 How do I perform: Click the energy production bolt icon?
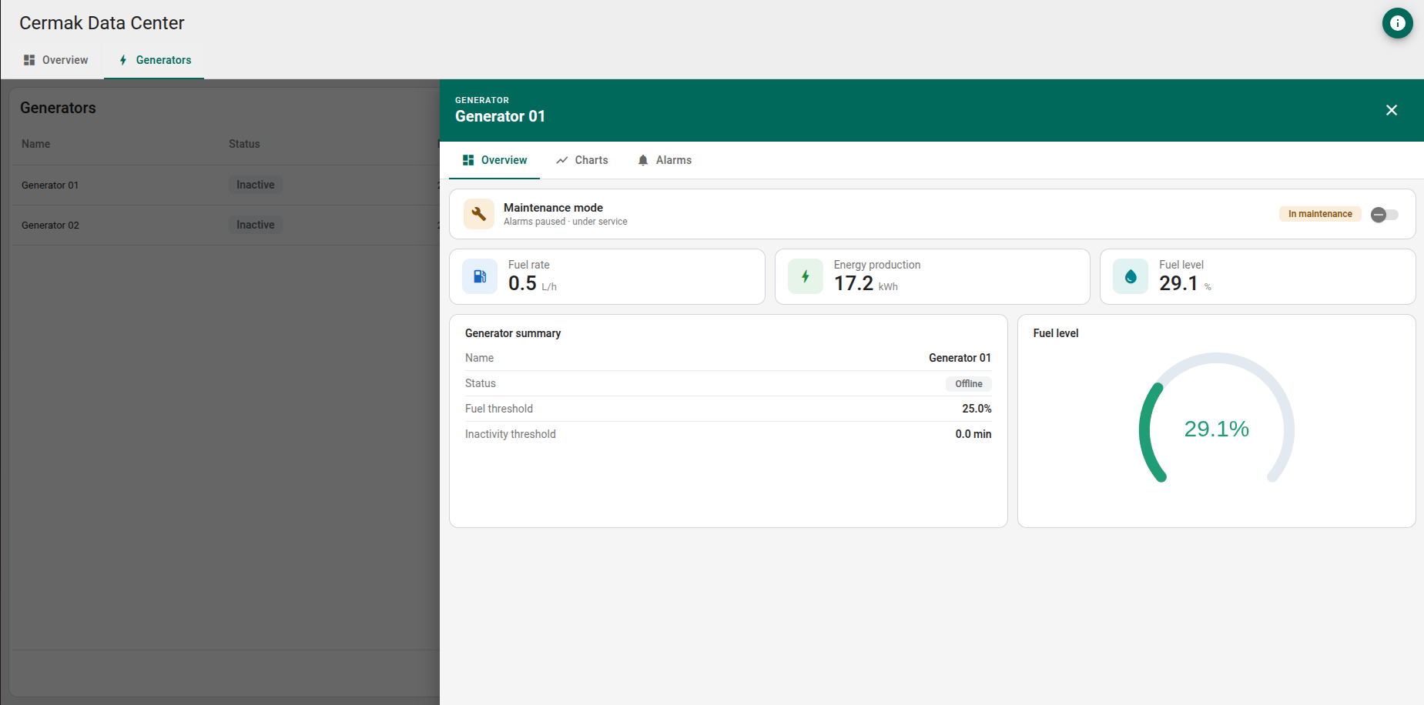806,276
